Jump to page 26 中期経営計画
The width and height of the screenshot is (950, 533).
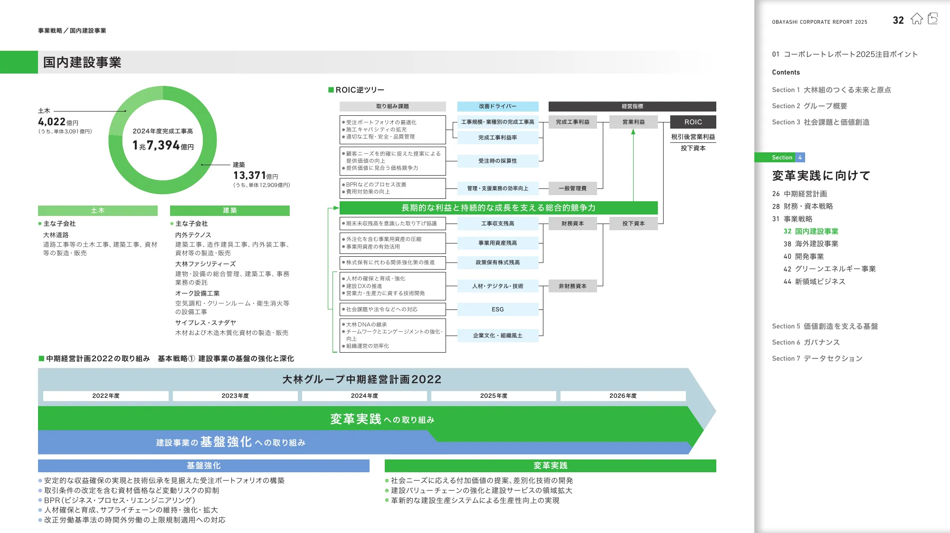pyautogui.click(x=799, y=194)
